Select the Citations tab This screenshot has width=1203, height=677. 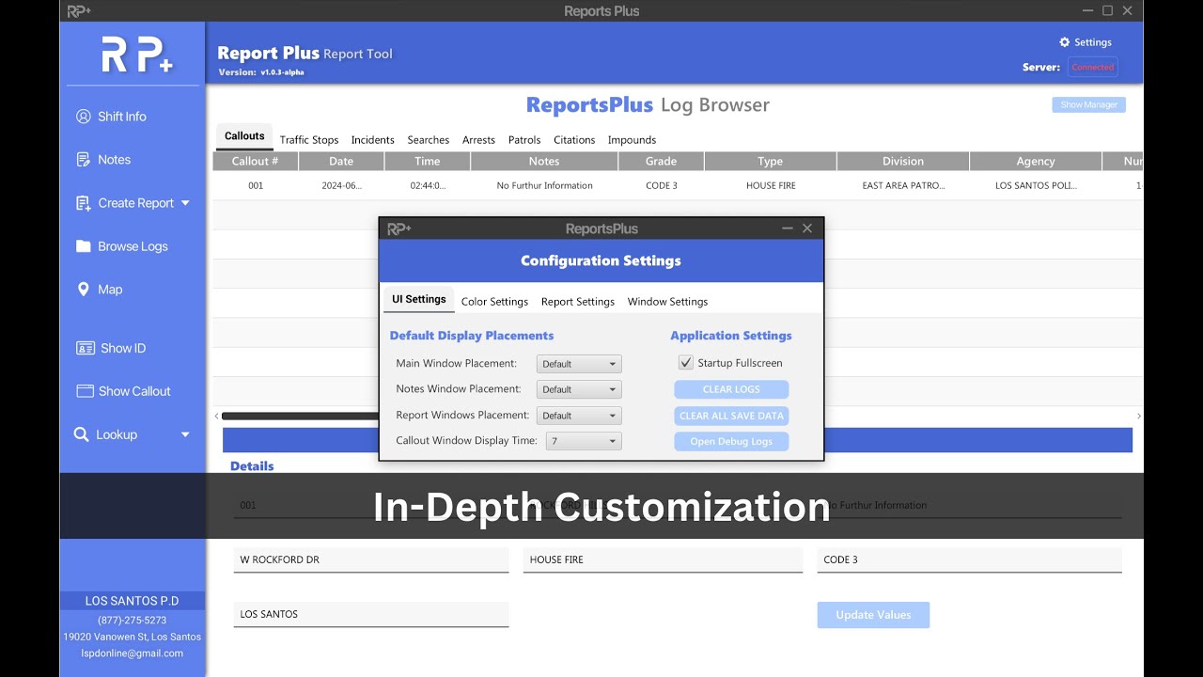574,140
